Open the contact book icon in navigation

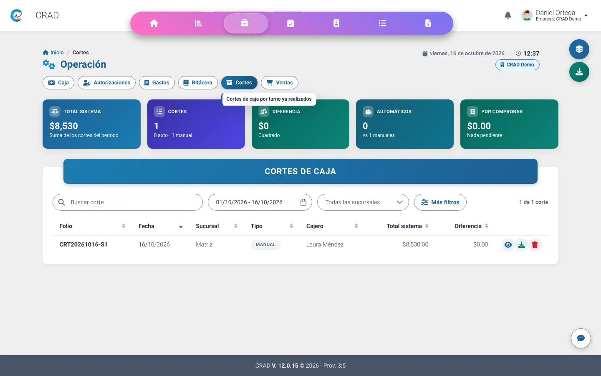336,23
